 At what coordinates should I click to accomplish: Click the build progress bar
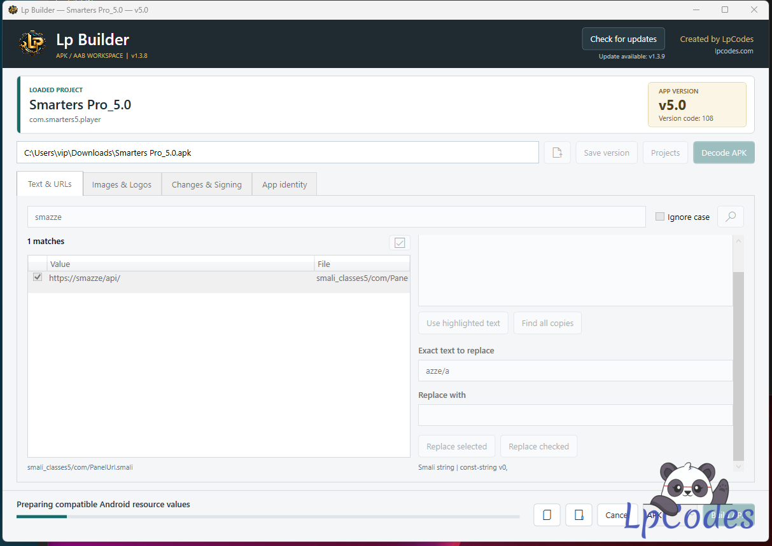pos(268,517)
